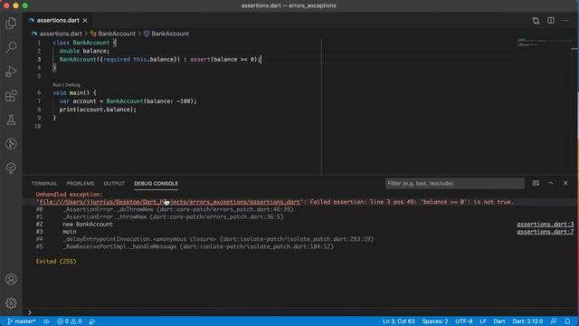579x326 pixels.
Task: Select the DEBUG CONSOLE tab
Action: [157, 183]
